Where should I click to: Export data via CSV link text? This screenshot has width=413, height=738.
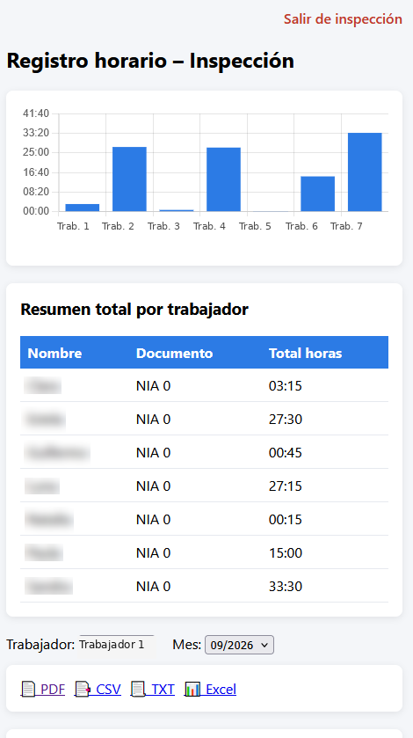coord(109,689)
